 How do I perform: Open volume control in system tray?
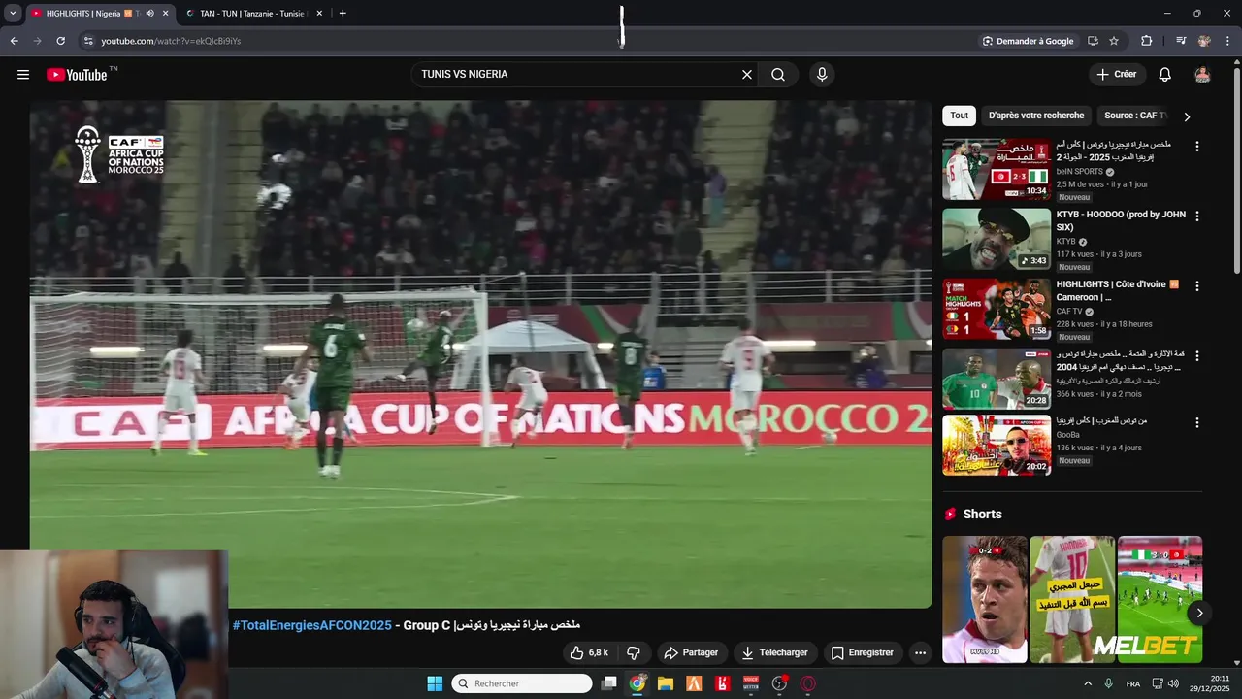tap(1174, 683)
